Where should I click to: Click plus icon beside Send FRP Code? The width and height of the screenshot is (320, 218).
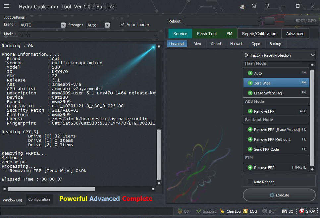pyautogui.click(x=250, y=149)
